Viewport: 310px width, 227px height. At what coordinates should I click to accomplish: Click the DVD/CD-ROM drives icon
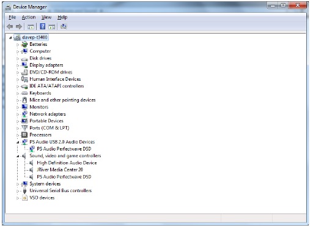[x=24, y=72]
